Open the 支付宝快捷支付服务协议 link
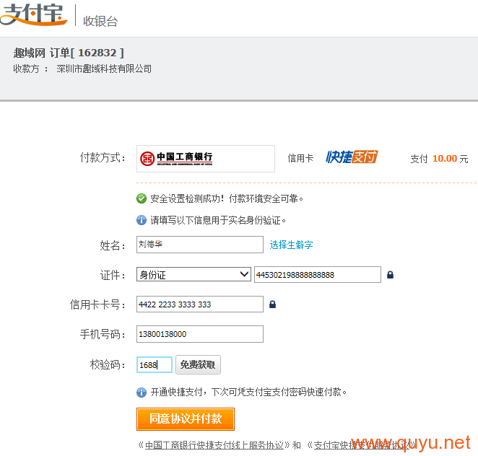 click(x=361, y=445)
